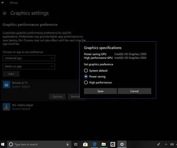The width and height of the screenshot is (177, 148).
Task: Select the Power saving radio option
Action: pyautogui.click(x=86, y=77)
